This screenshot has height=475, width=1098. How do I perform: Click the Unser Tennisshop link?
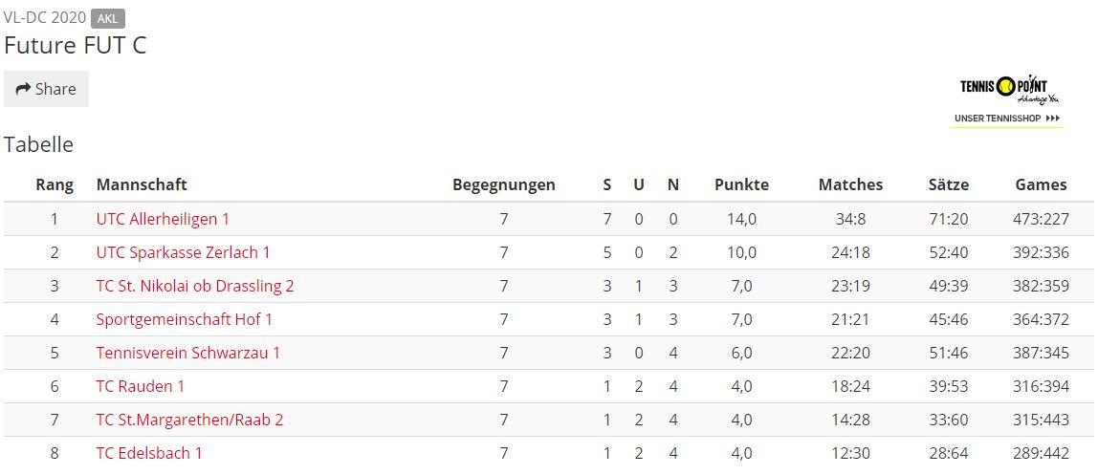[x=1007, y=119]
